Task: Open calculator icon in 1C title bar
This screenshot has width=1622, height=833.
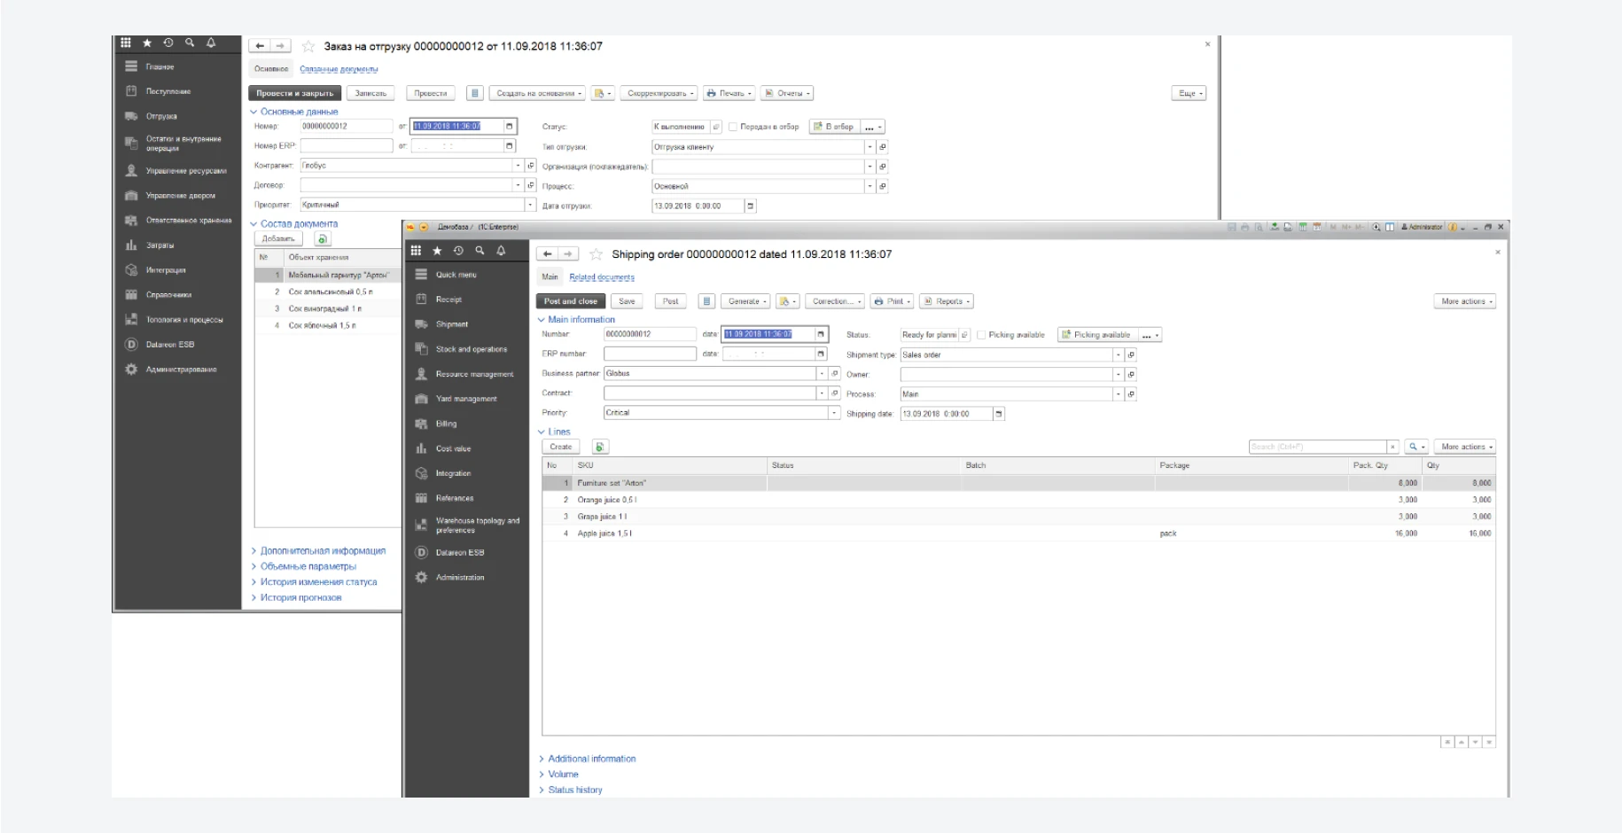Action: tap(1303, 227)
